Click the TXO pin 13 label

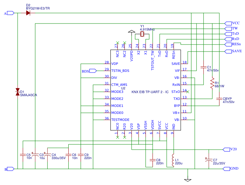pyautogui.click(x=177, y=99)
